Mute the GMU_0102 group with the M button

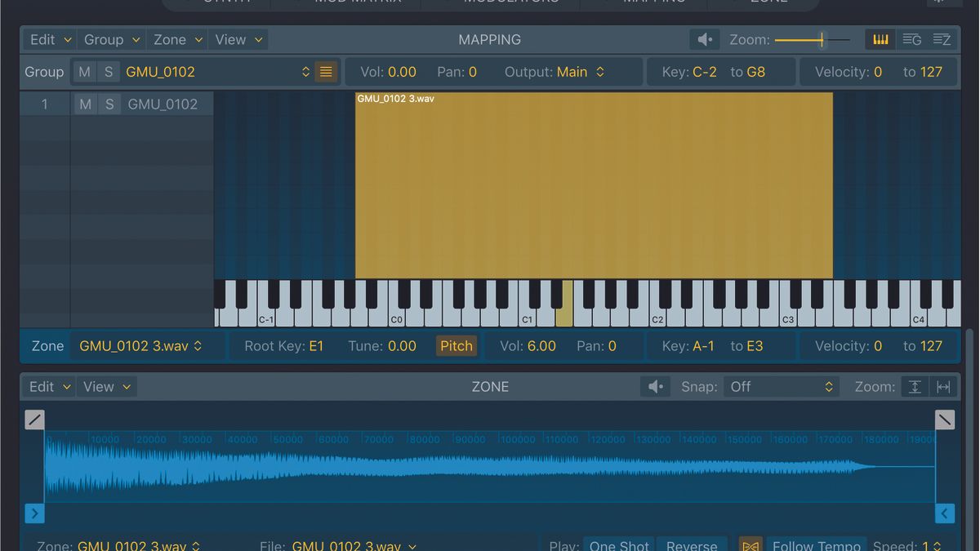[x=84, y=72]
